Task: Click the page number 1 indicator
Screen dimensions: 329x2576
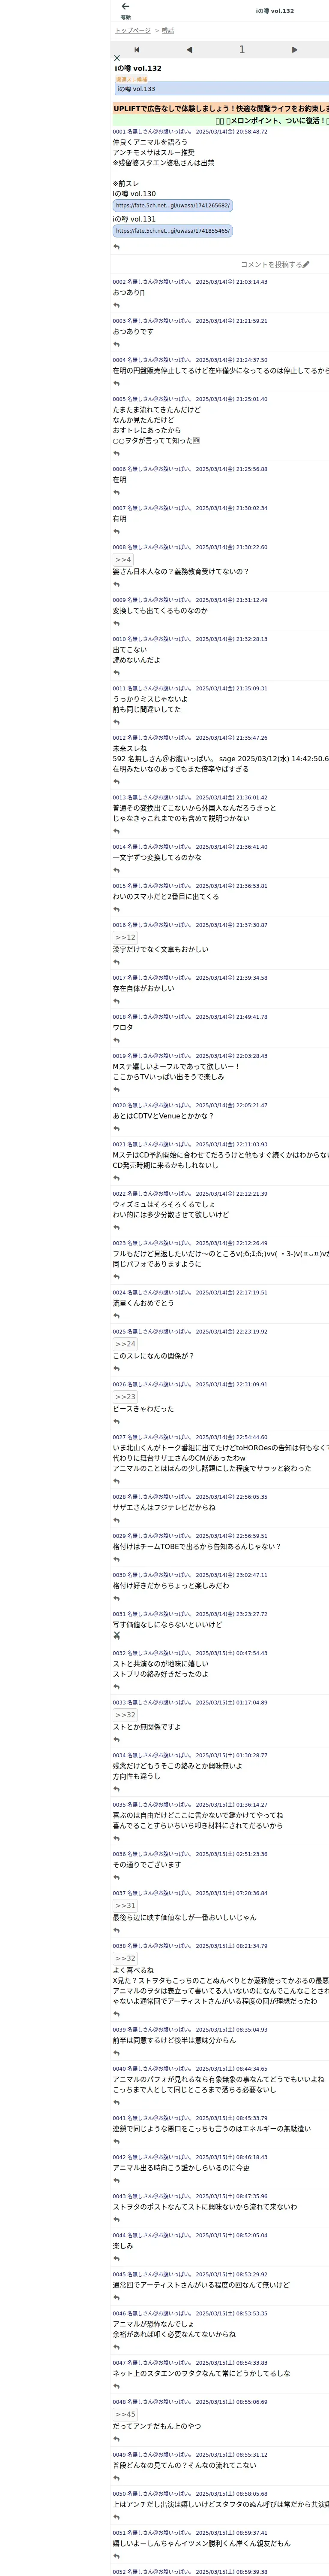Action: click(241, 49)
